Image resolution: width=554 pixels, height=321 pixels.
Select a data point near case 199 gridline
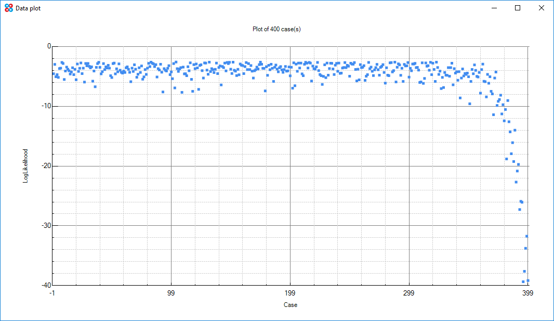pos(289,68)
